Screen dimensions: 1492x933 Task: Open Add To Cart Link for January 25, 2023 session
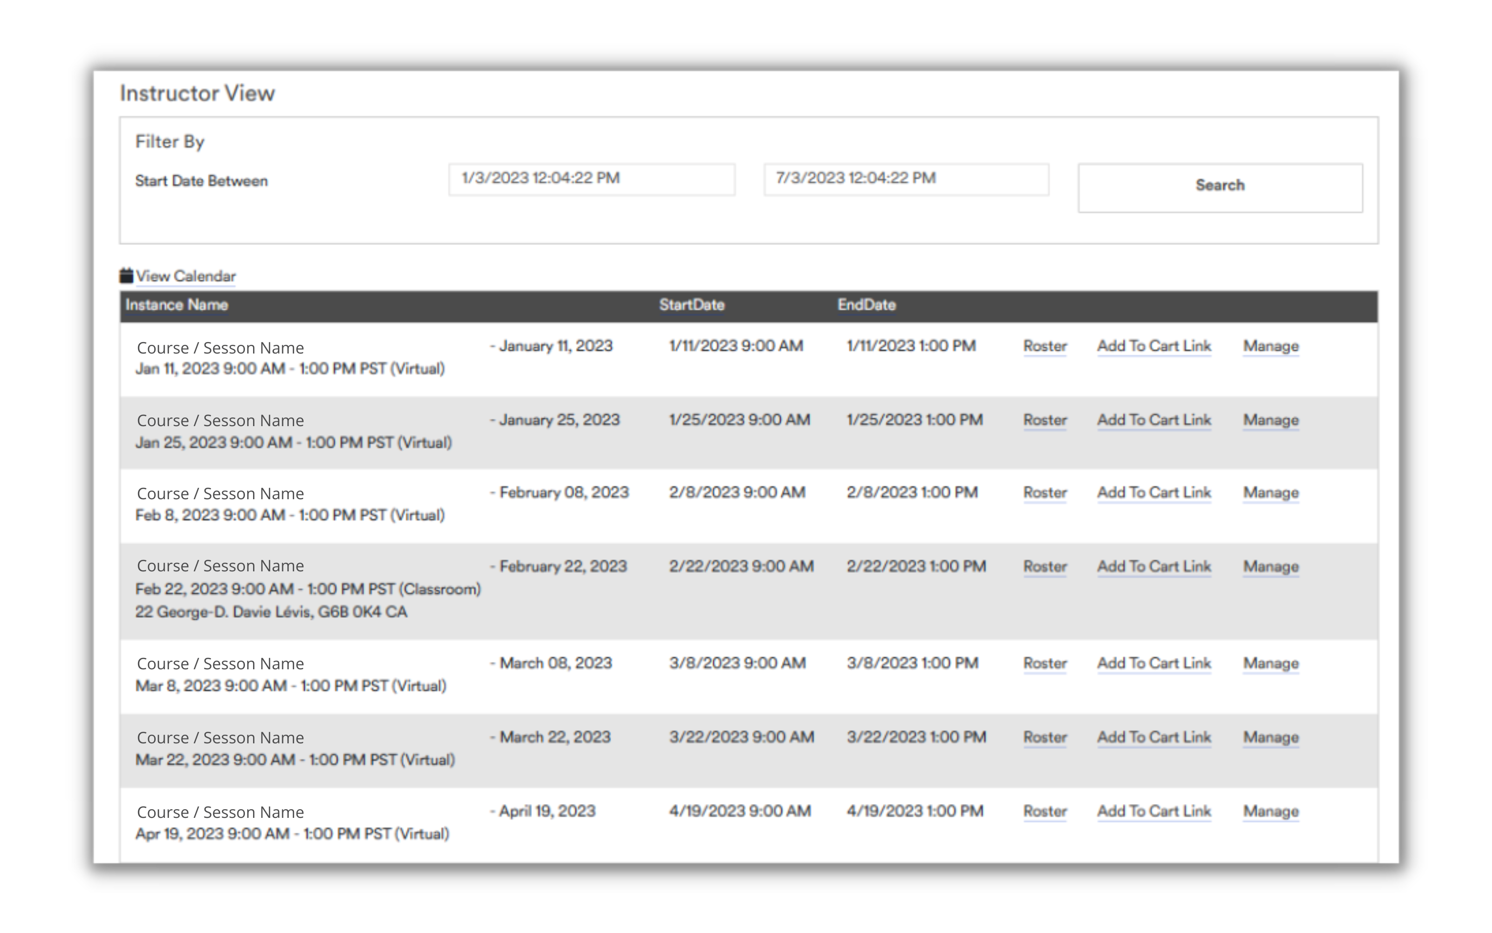[1154, 420]
